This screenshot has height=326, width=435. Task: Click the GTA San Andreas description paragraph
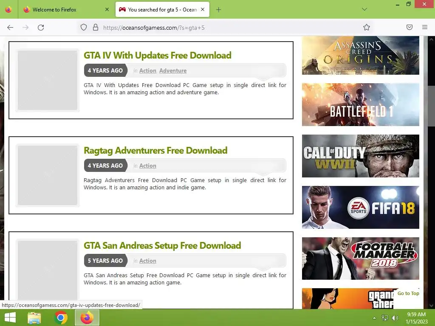[185, 279]
